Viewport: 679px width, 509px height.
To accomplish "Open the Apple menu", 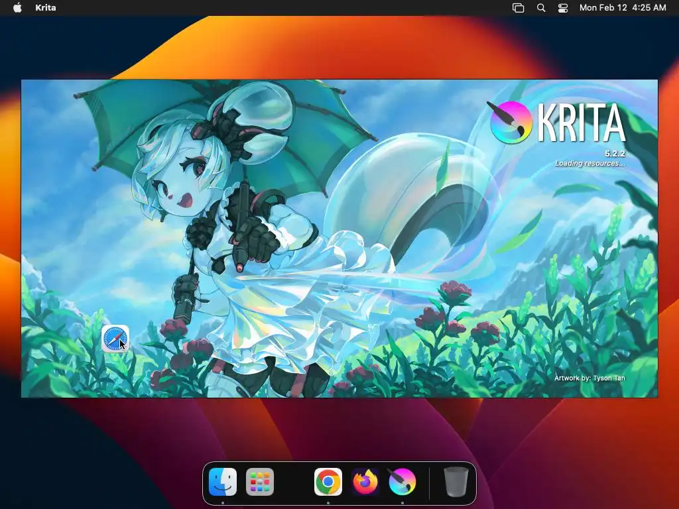I will tap(17, 7).
